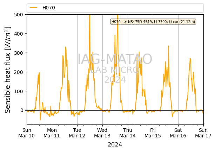Click the Sat Mar-16 date label
The height and width of the screenshot is (151, 215).
coord(178,133)
